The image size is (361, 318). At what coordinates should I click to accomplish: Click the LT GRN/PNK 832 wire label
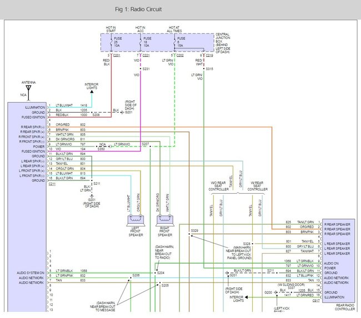(71, 275)
